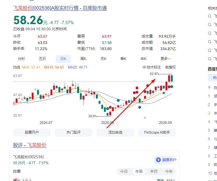Viewport: 217px width, 181px height.
Task: Expand the 更多 chart period dropdown
Action: pos(166,59)
